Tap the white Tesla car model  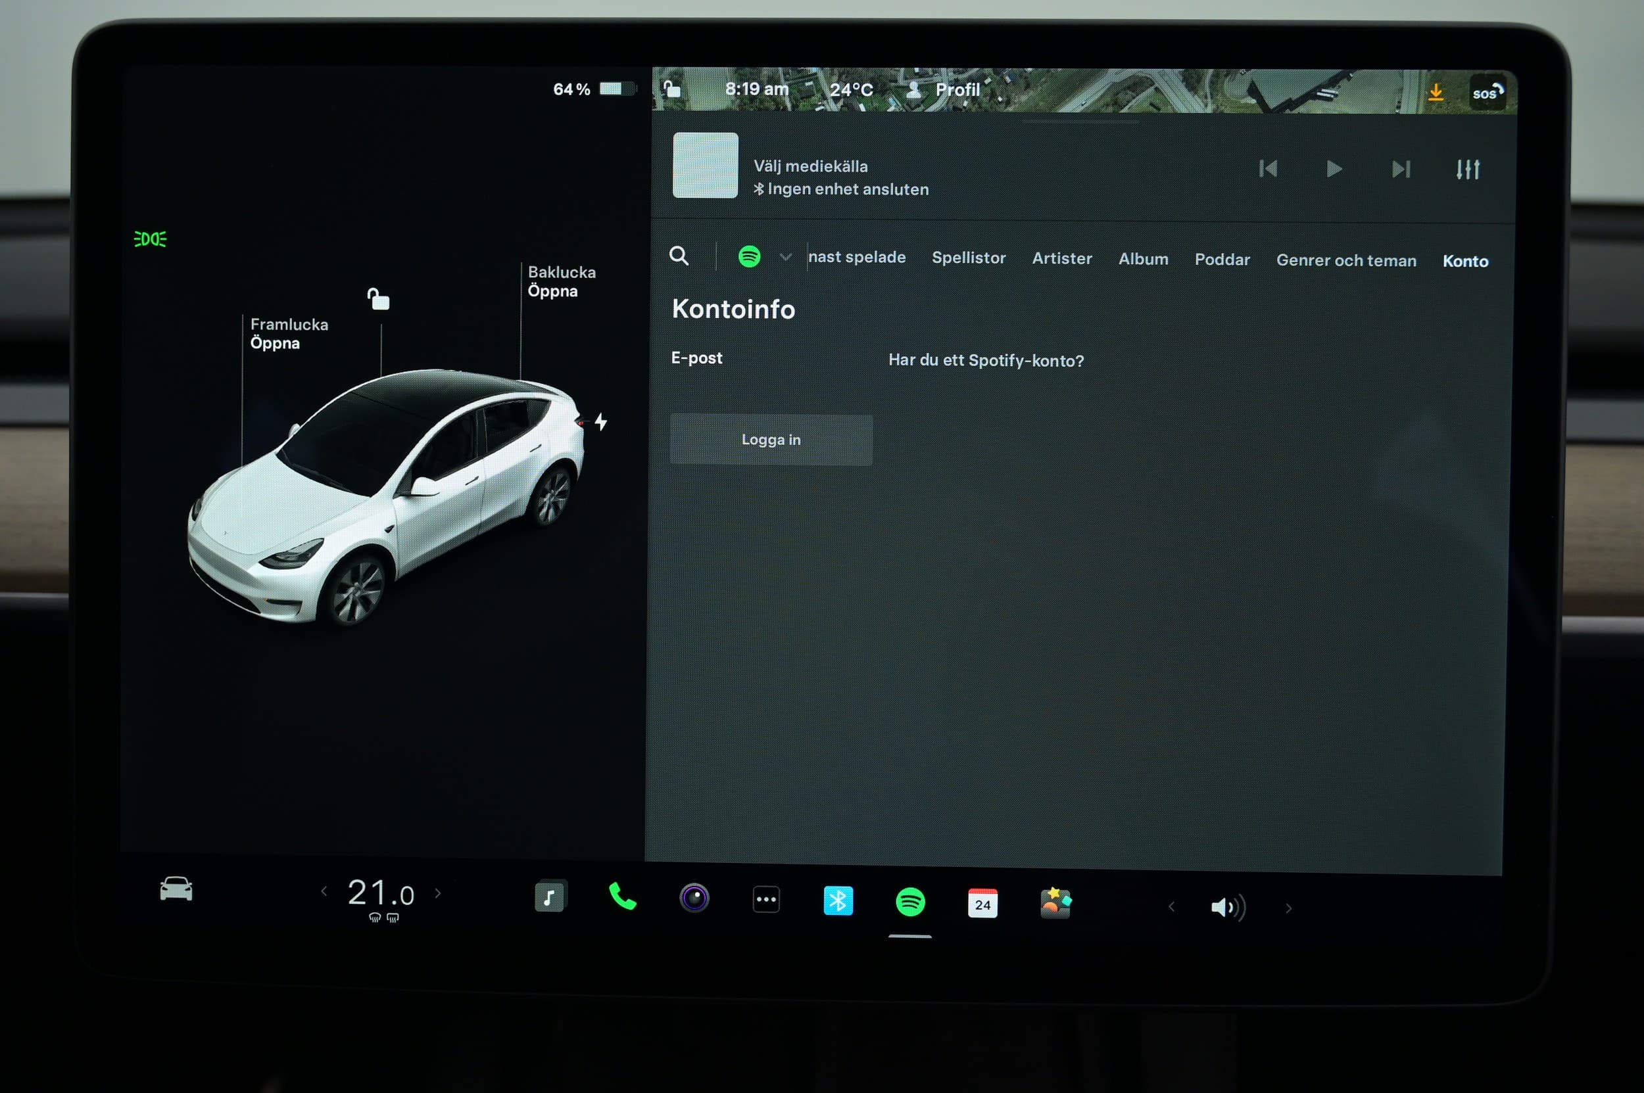point(387,496)
